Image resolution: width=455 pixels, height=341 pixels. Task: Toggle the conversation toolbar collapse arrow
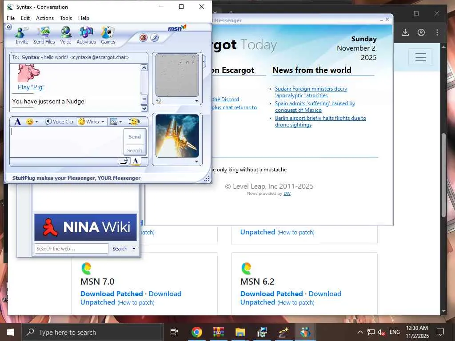[x=8, y=27]
